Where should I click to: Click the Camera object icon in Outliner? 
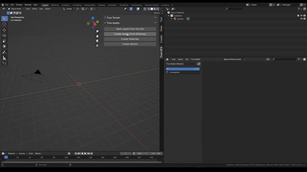coord(175,19)
